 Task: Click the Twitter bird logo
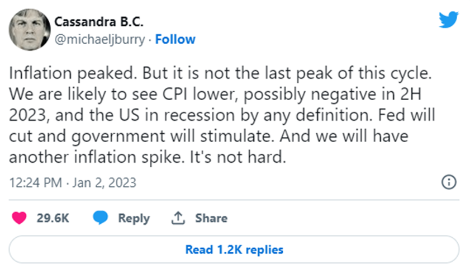448,20
